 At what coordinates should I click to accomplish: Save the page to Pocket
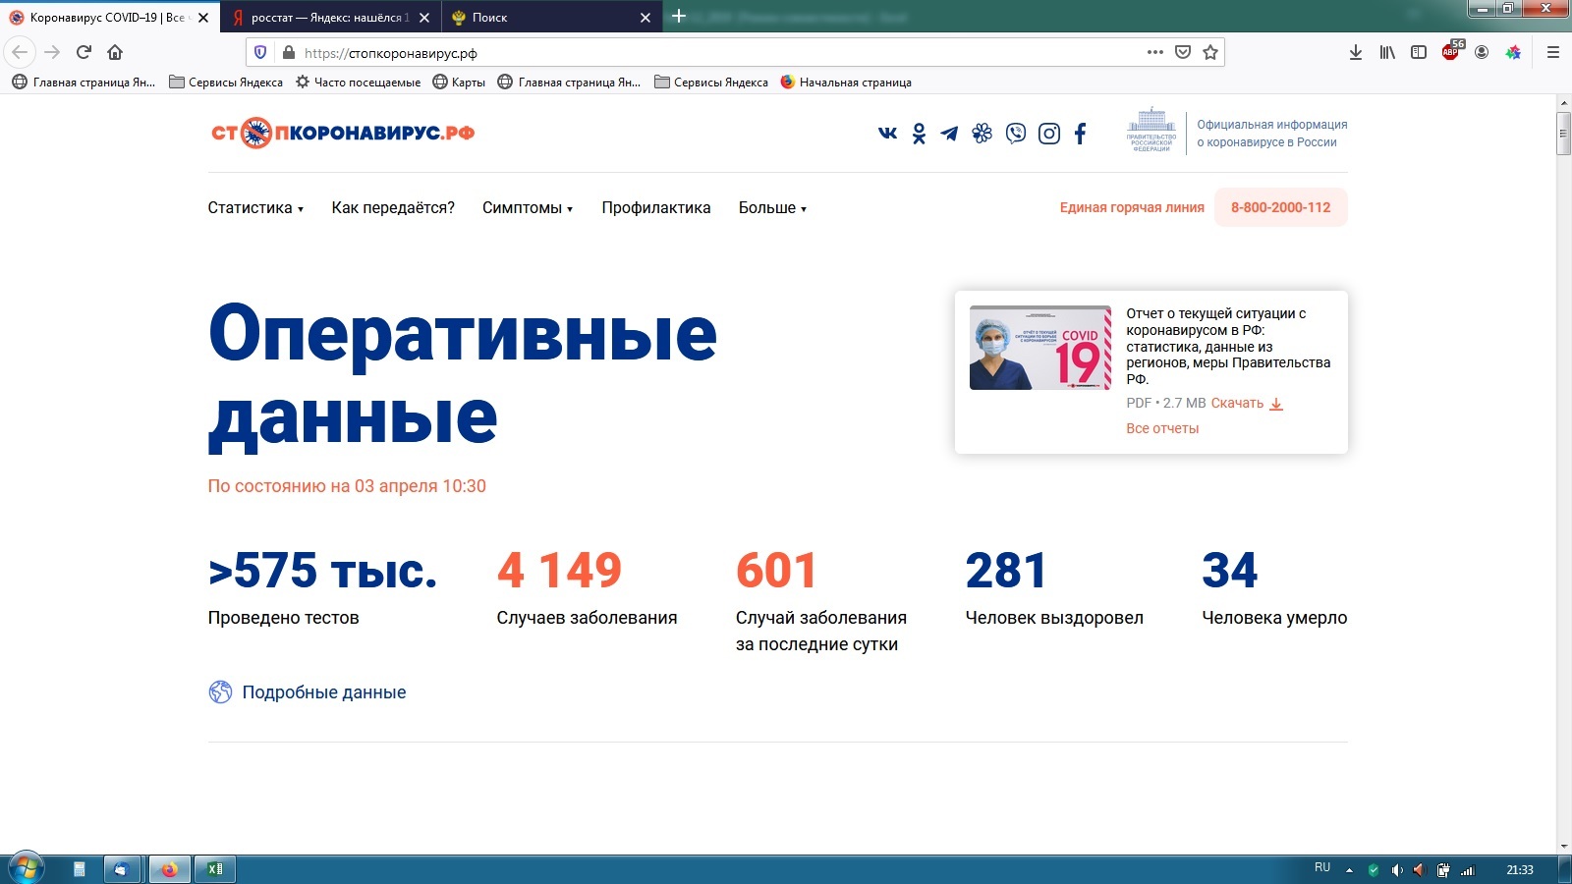point(1183,52)
